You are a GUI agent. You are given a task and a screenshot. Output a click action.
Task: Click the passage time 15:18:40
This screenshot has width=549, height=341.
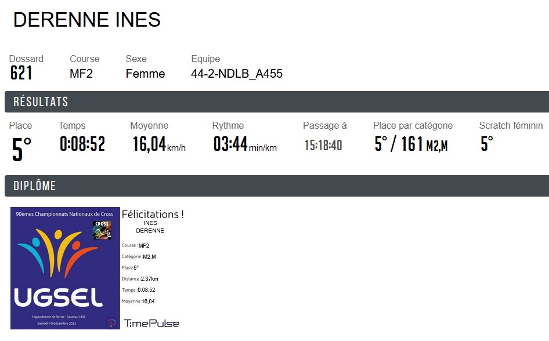(323, 144)
